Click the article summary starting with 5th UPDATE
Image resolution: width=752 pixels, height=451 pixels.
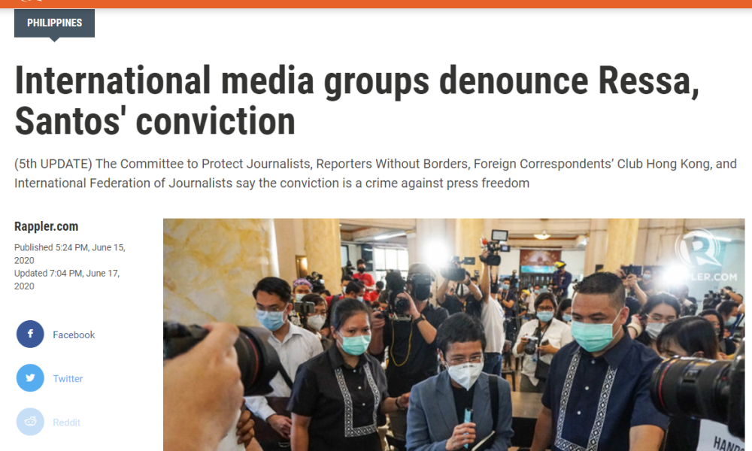375,174
